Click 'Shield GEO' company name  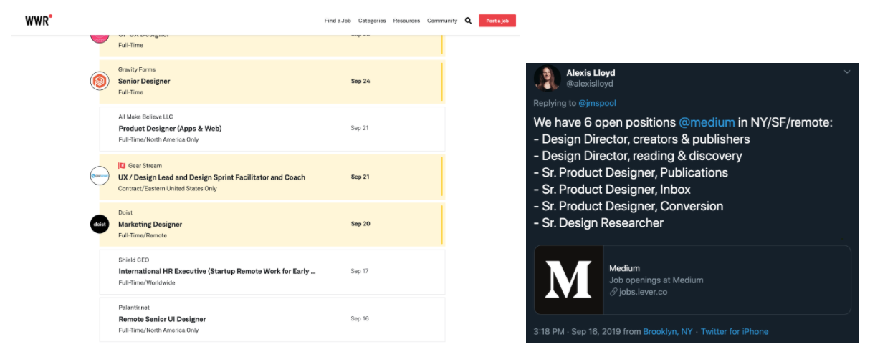[x=133, y=260]
